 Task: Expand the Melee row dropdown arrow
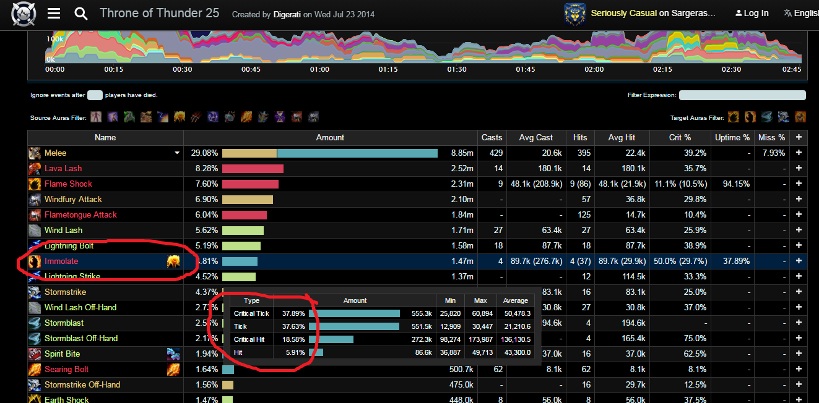(x=177, y=153)
